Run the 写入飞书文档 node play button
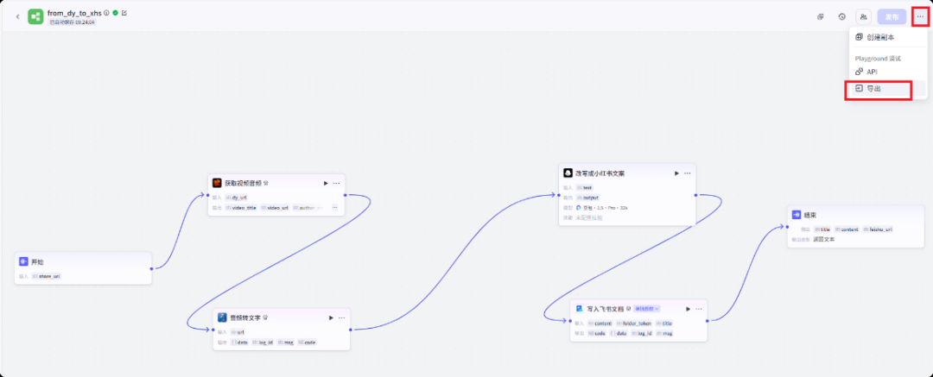The height and width of the screenshot is (377, 933). pos(688,308)
